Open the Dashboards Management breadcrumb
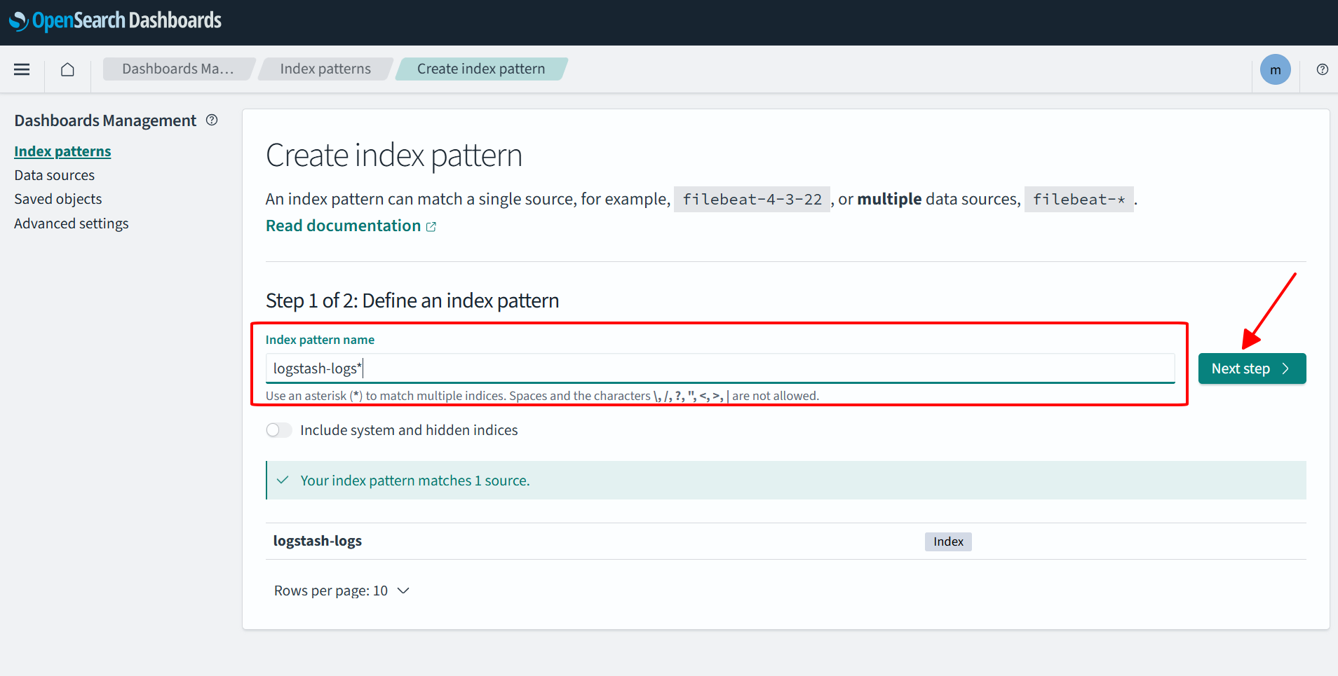The image size is (1338, 676). click(x=177, y=69)
